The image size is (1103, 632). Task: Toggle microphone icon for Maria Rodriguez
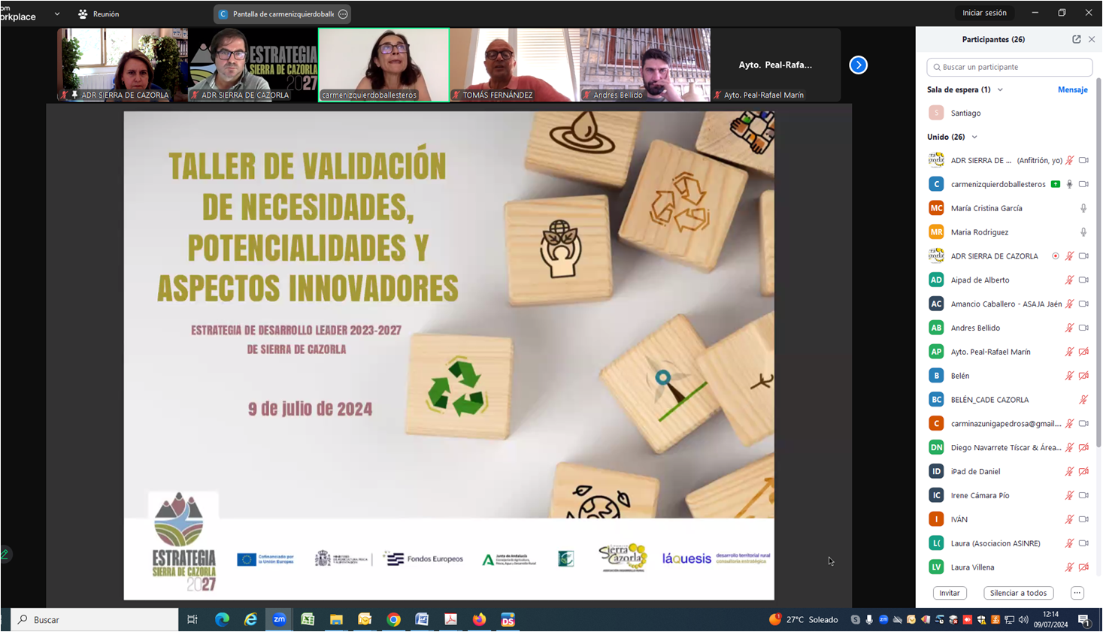(1083, 232)
